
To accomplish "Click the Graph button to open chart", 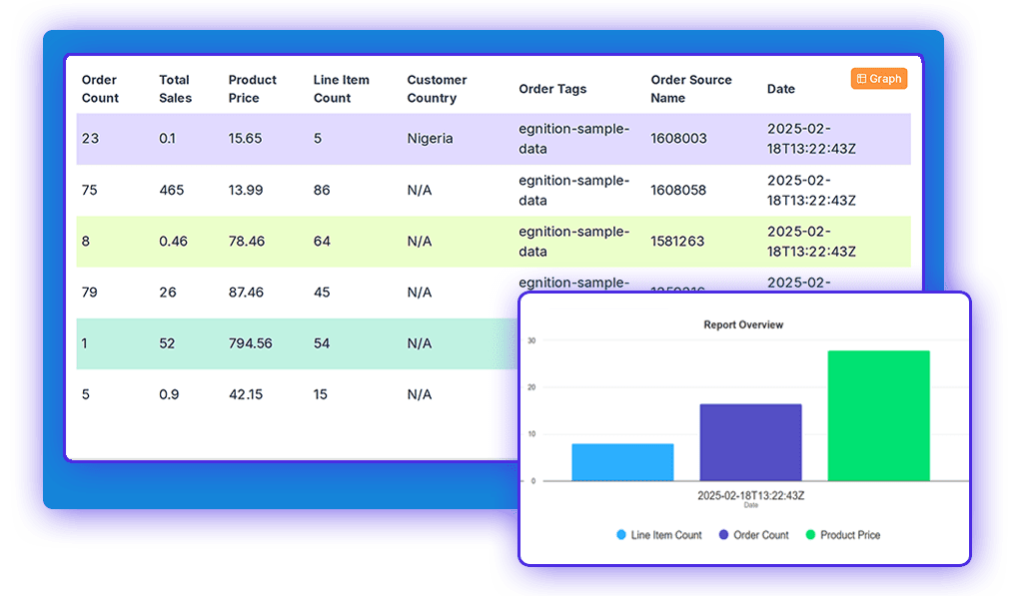I will click(878, 78).
